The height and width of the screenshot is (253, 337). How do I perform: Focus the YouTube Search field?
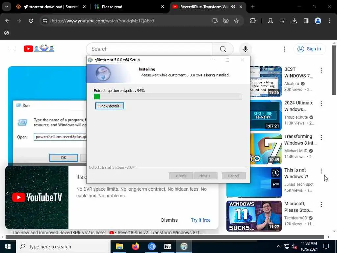pos(149,49)
